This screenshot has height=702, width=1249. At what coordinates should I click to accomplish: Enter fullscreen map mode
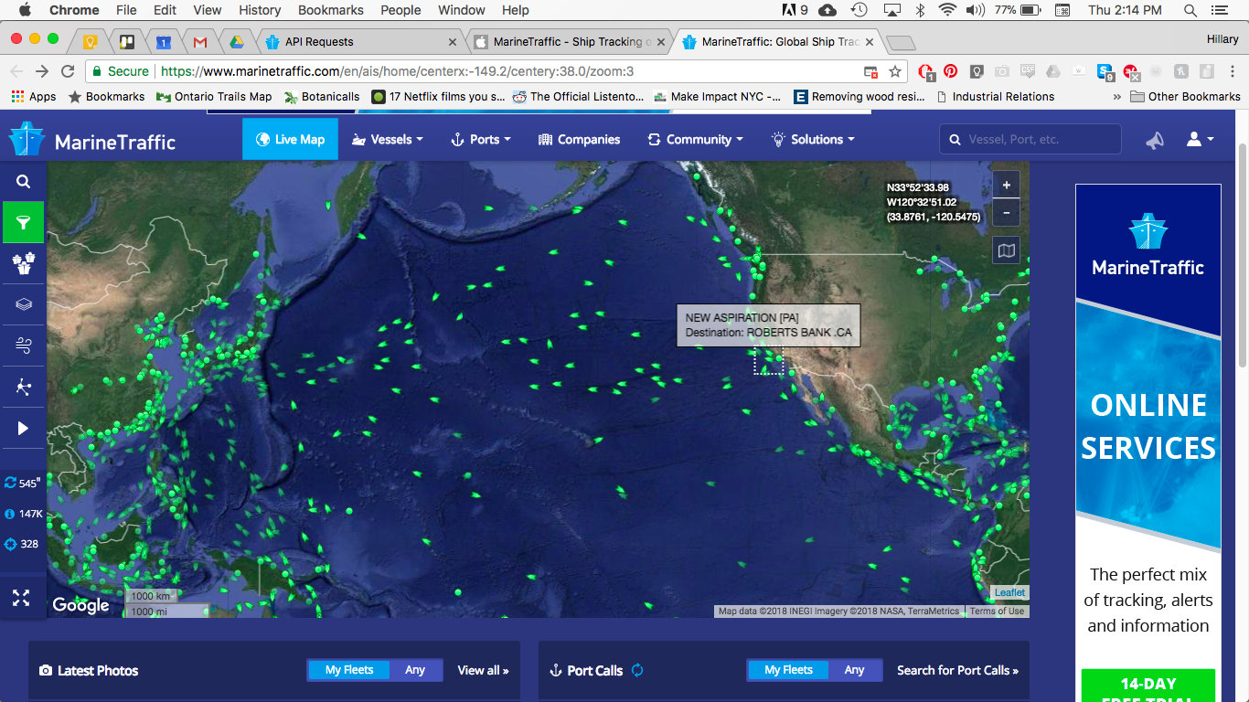coord(21,598)
